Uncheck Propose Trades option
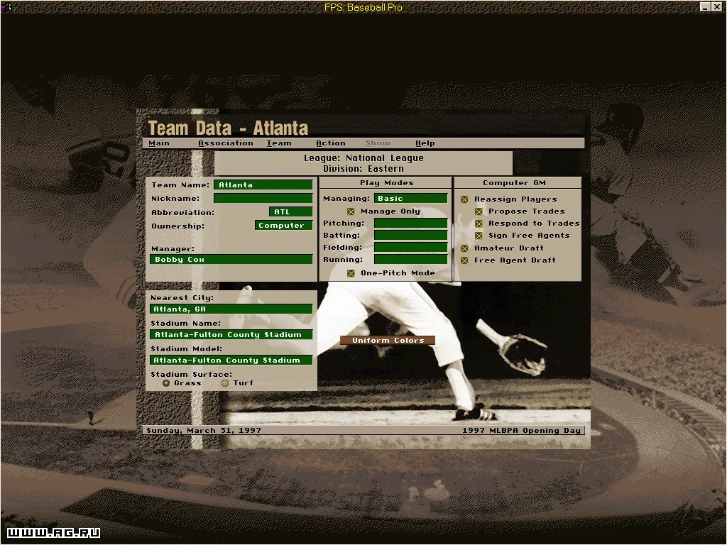 [x=479, y=211]
